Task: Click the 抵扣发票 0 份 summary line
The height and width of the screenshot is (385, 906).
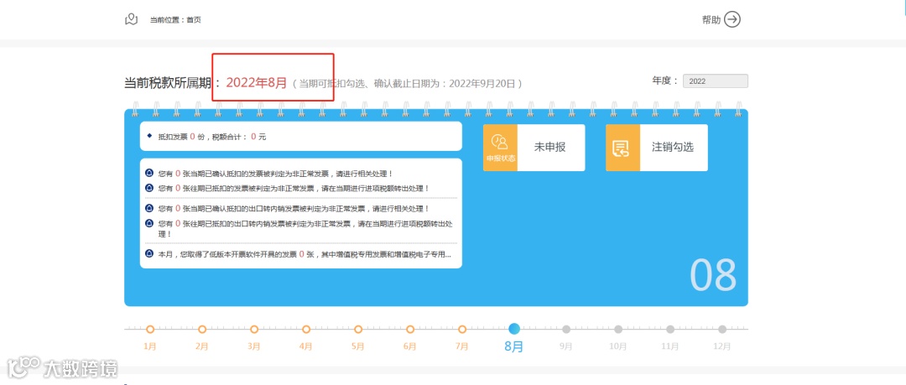Action: pyautogui.click(x=212, y=137)
